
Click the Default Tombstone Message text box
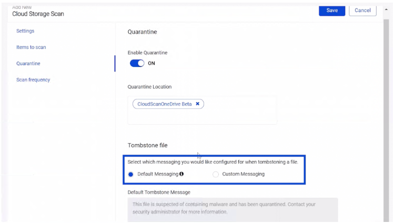point(232,208)
